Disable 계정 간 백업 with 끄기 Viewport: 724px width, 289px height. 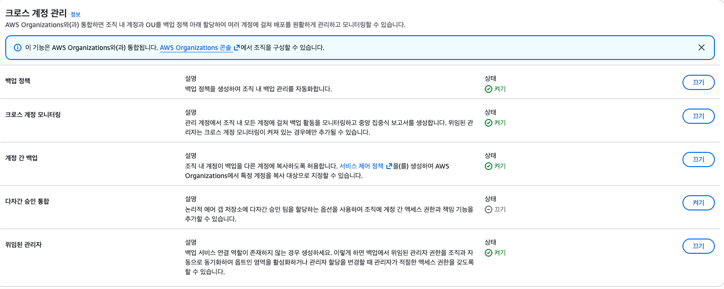click(x=698, y=159)
